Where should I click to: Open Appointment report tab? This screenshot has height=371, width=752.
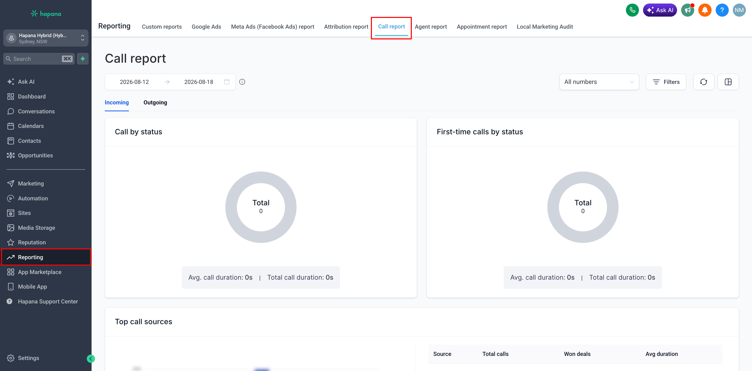482,27
